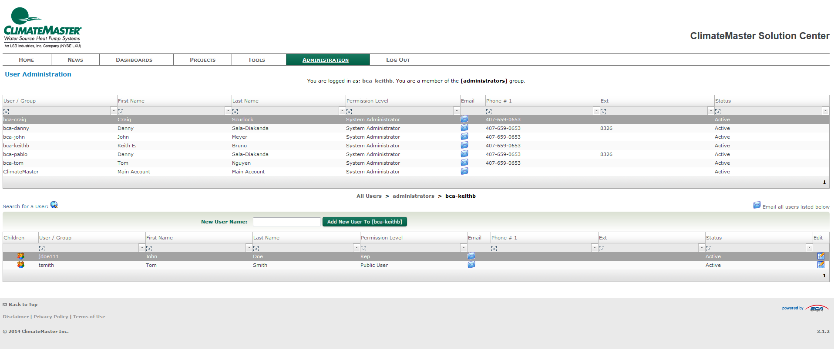Click the All Users breadcrumb link
The height and width of the screenshot is (349, 834).
(369, 196)
